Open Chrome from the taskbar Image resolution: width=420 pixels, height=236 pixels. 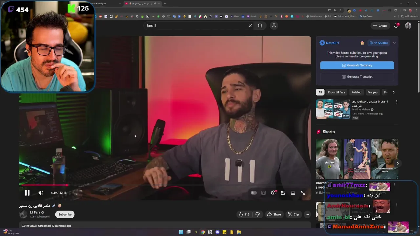click(203, 232)
